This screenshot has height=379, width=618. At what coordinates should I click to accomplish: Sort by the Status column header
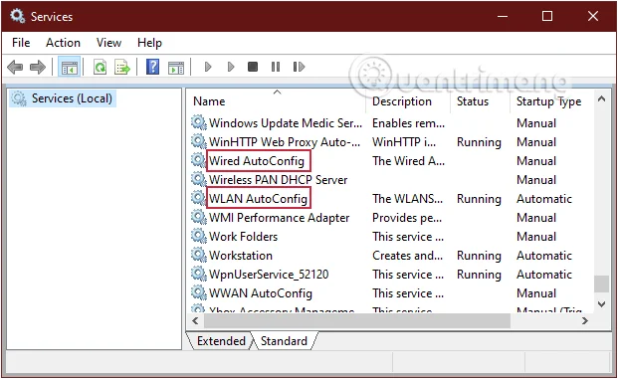[x=472, y=101]
